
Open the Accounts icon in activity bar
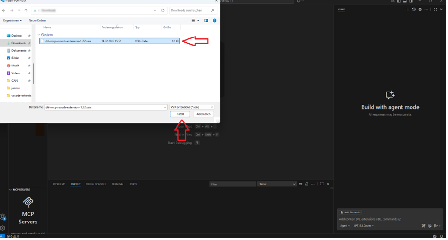3,217
